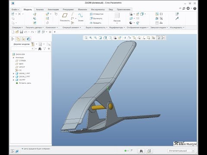This screenshot has height=155, width=207.
Task: Create an Отверстие (Hole) feature
Action: pos(97,14)
